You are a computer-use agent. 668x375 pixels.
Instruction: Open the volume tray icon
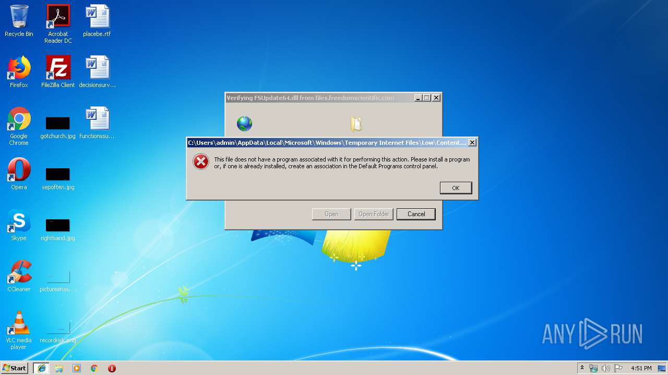[606, 368]
